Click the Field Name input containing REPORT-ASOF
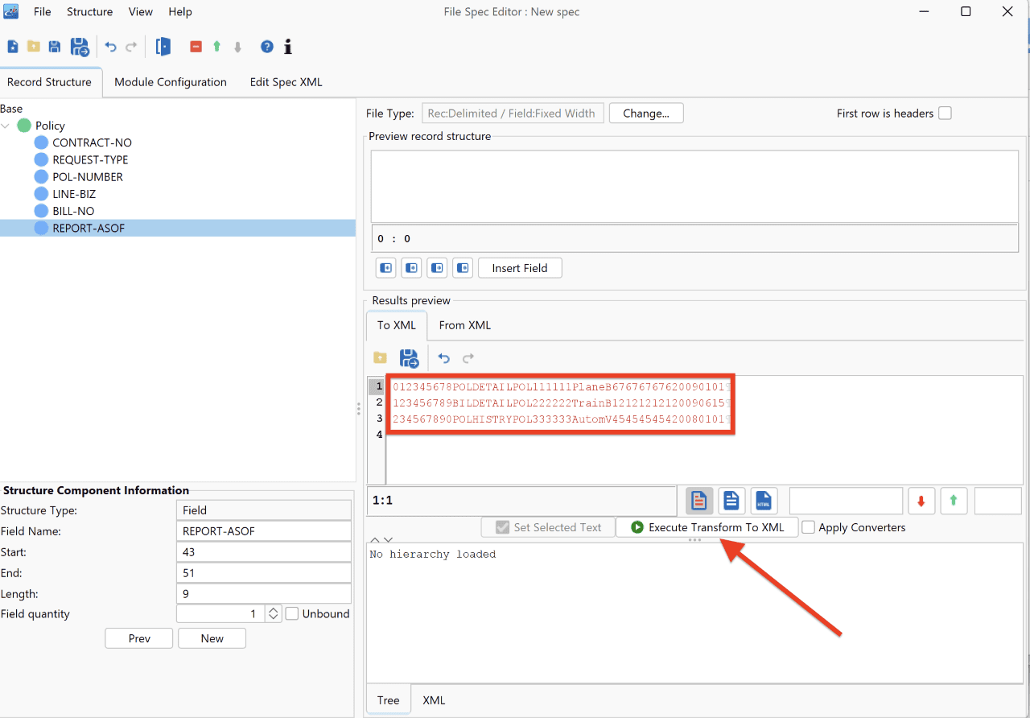This screenshot has width=1030, height=718. tap(264, 531)
